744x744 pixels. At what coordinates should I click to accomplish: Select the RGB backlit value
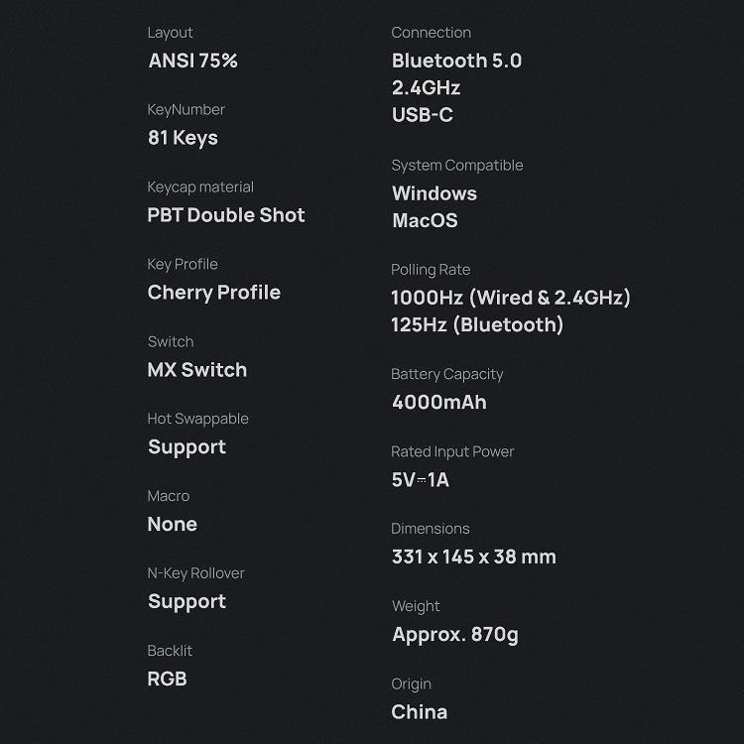click(167, 680)
